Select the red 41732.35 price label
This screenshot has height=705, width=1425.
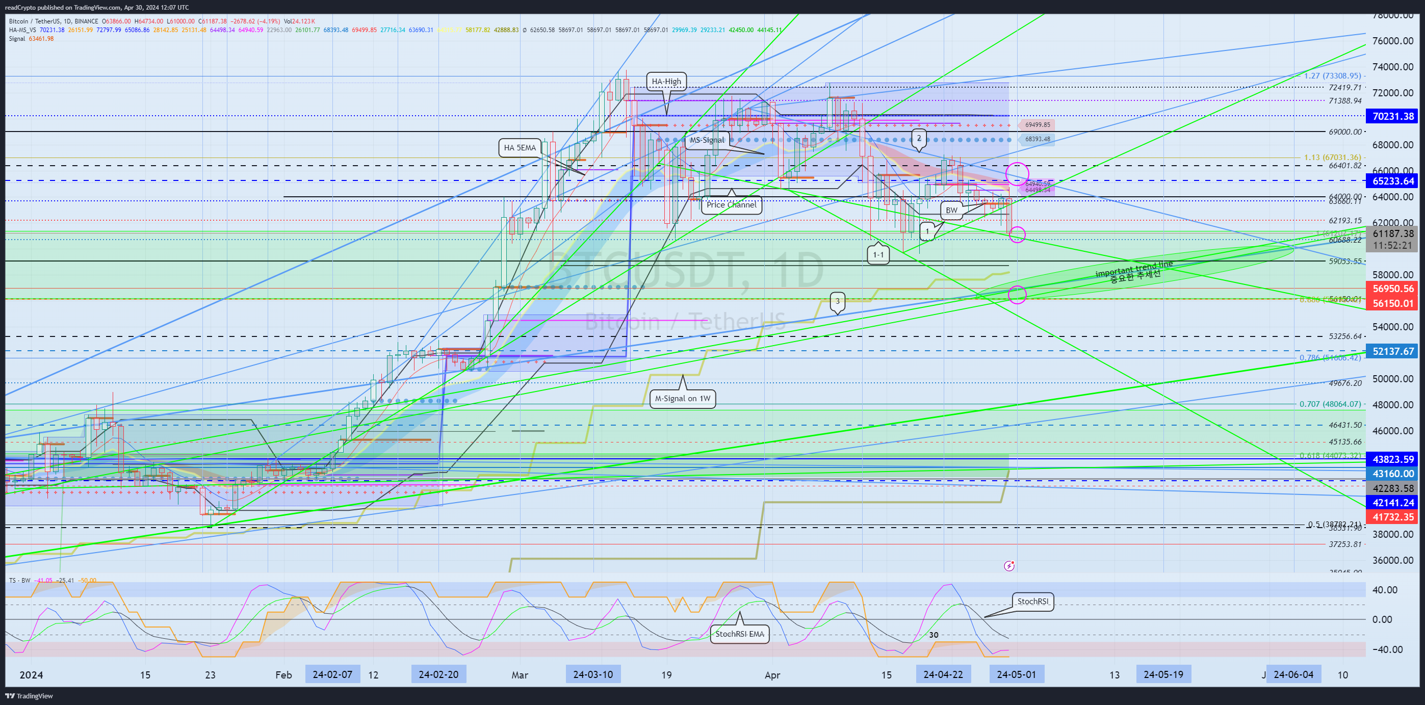[x=1393, y=517]
